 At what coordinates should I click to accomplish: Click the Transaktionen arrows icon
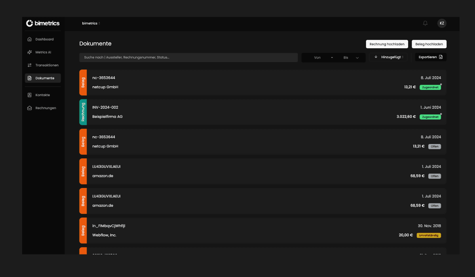coord(30,65)
